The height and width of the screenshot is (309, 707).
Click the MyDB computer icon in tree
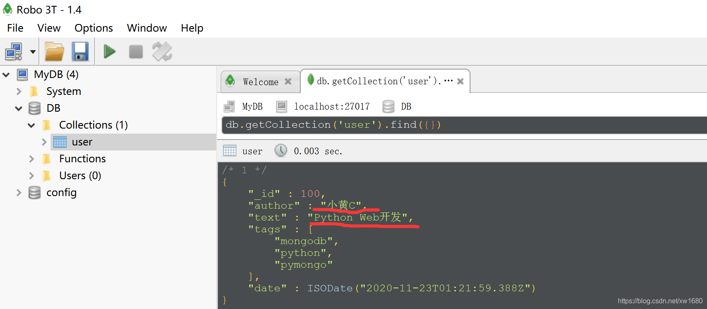click(x=22, y=75)
